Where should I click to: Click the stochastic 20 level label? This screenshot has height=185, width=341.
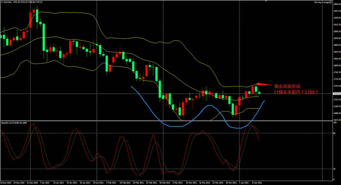point(334,169)
